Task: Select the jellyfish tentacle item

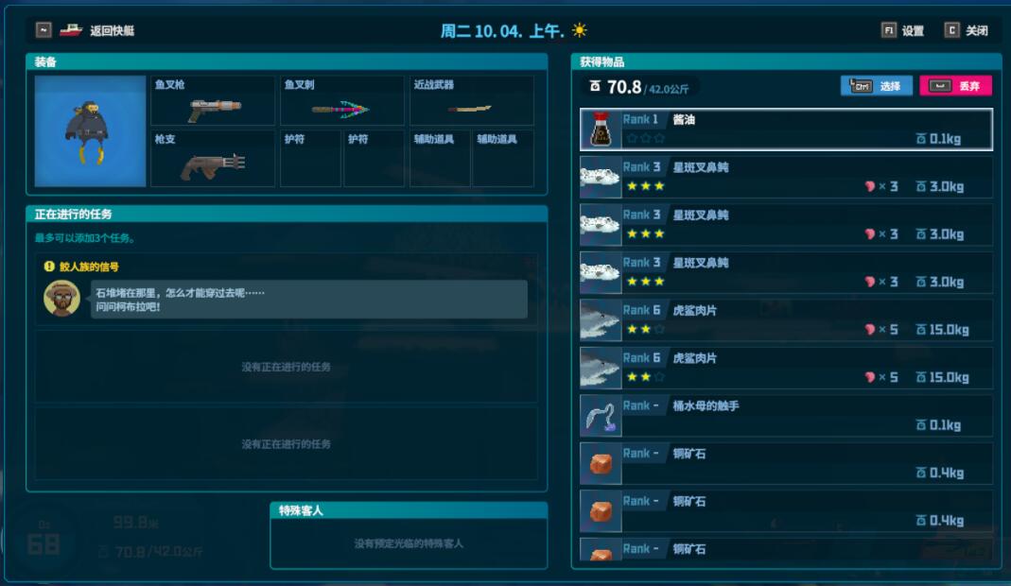Action: [786, 416]
